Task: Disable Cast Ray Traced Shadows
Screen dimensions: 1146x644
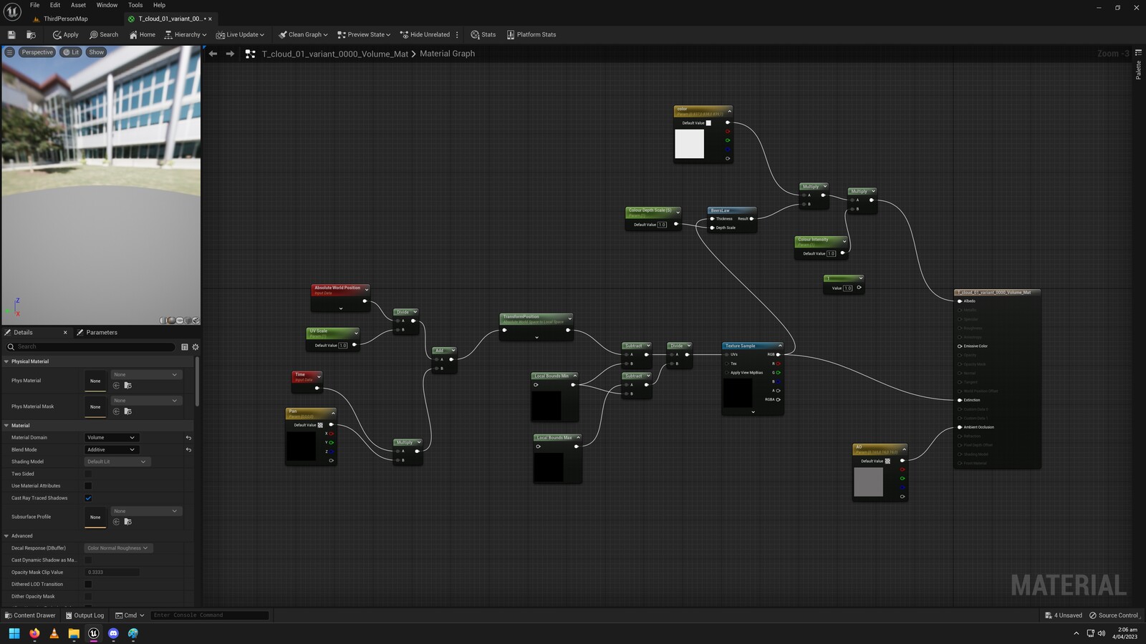Action: coord(88,497)
